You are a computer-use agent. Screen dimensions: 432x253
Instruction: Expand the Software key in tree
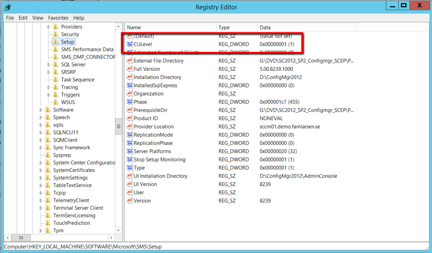(x=41, y=110)
